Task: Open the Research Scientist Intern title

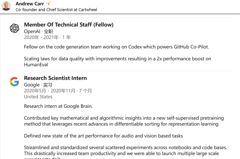Action: tap(55, 78)
